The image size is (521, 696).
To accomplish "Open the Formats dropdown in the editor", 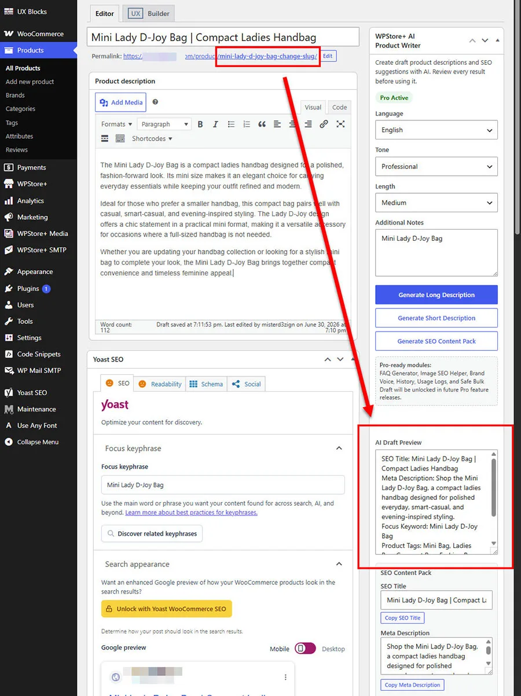I will pos(116,124).
